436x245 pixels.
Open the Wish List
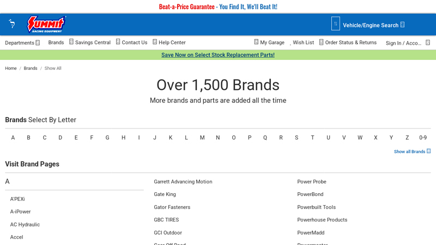pos(303,42)
